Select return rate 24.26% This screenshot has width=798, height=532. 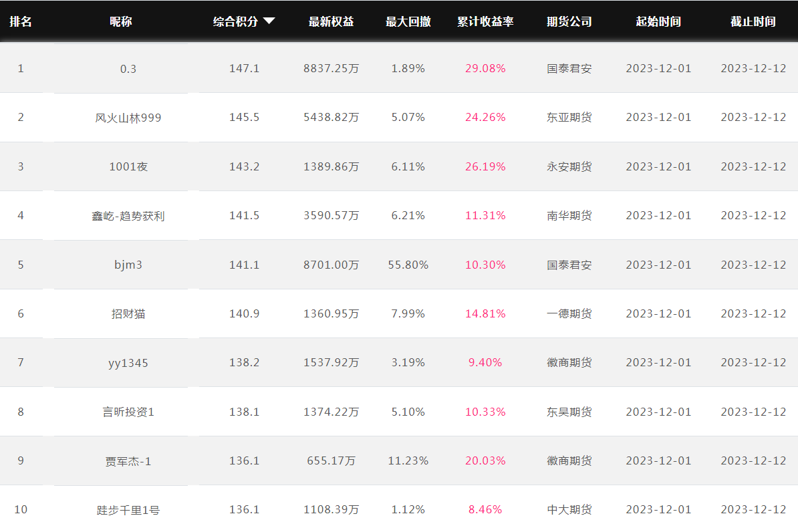point(485,117)
